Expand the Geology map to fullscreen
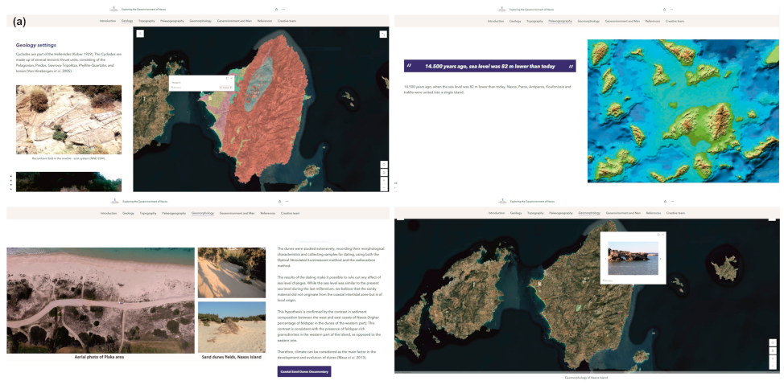 (x=383, y=34)
